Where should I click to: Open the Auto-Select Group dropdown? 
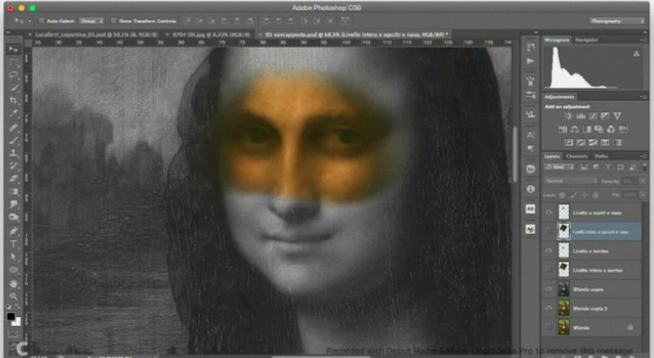pos(92,21)
